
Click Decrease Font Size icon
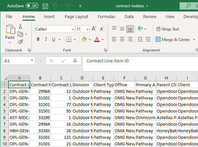[x=102, y=29]
